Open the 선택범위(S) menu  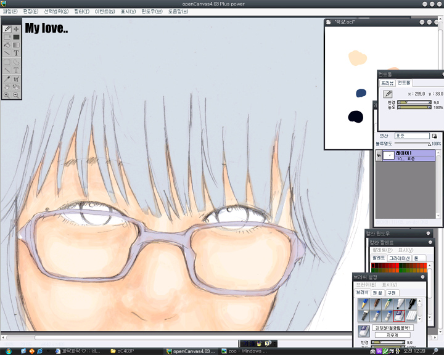[x=56, y=11]
